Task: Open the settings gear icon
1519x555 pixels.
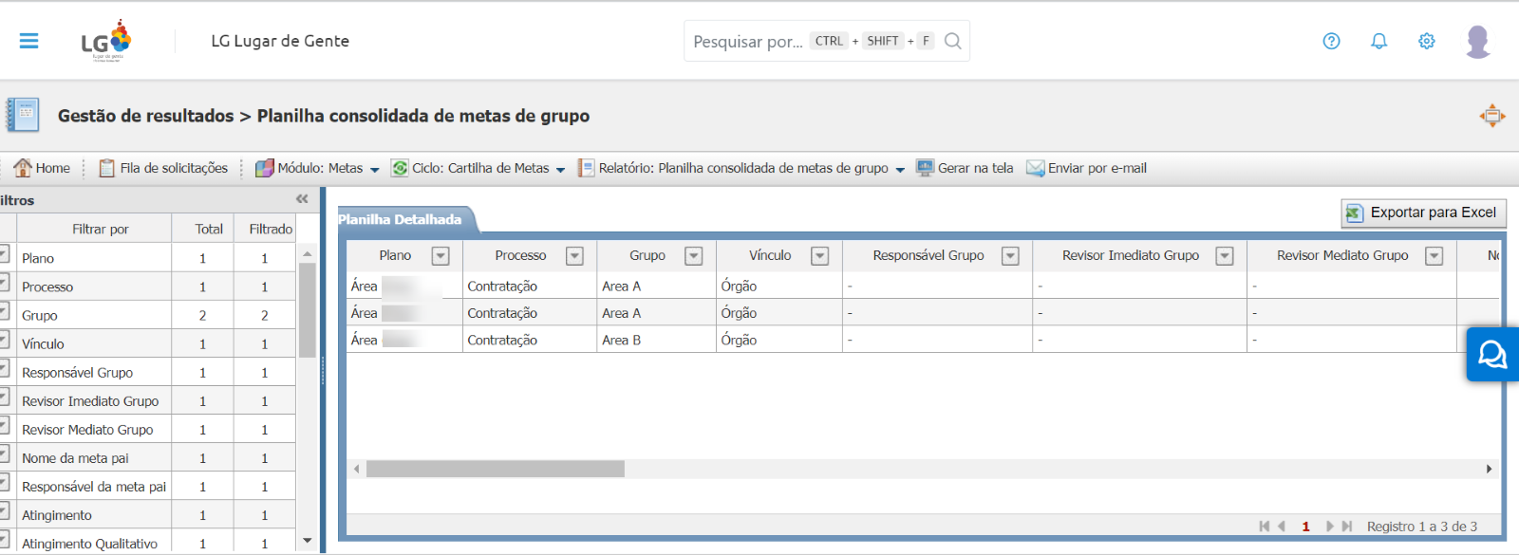Action: (x=1426, y=41)
